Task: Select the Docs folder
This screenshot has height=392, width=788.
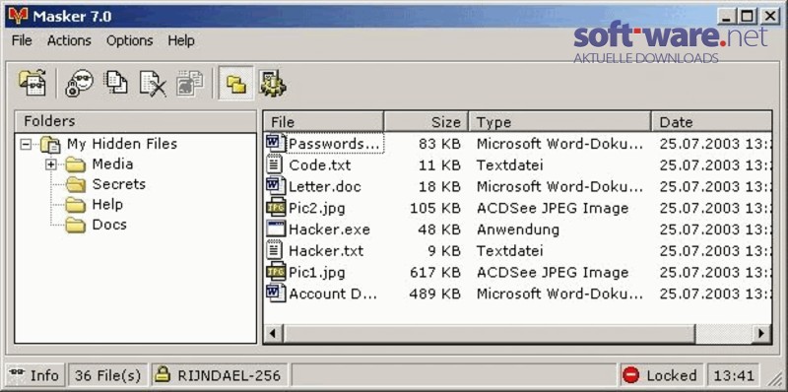Action: click(x=109, y=225)
